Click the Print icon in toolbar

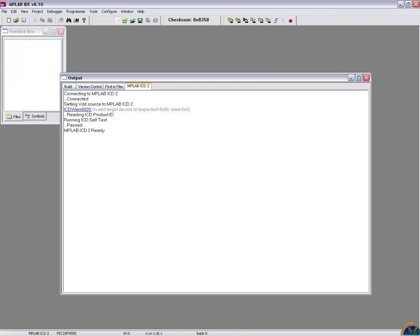pyautogui.click(x=61, y=20)
